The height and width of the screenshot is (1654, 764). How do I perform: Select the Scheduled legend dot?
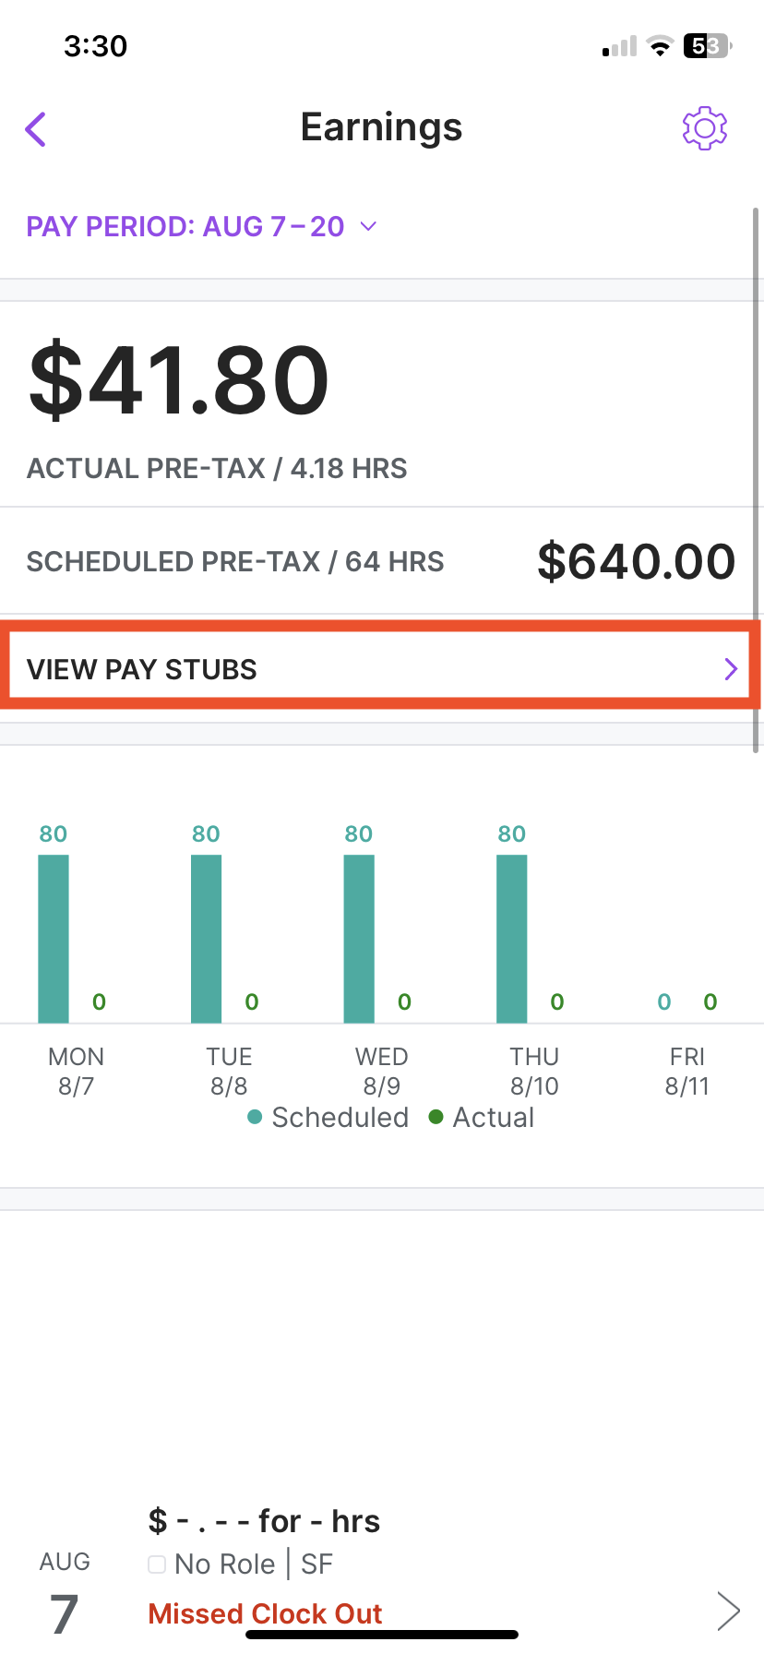(254, 1117)
